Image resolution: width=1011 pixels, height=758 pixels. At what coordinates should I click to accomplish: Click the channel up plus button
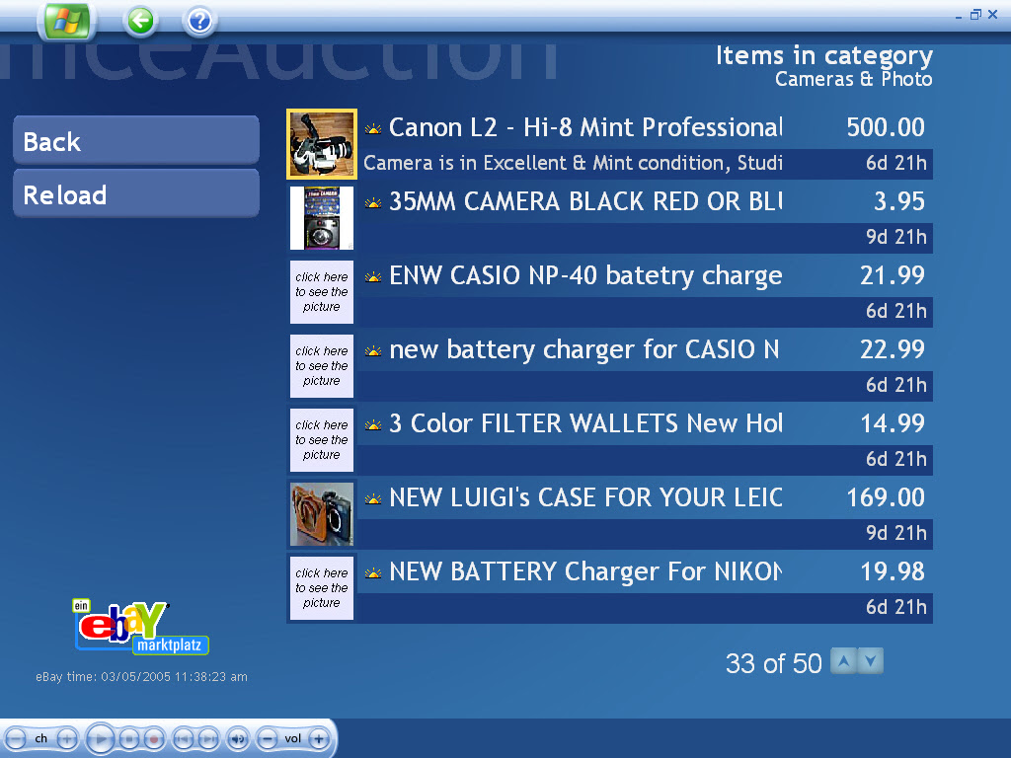click(x=67, y=738)
